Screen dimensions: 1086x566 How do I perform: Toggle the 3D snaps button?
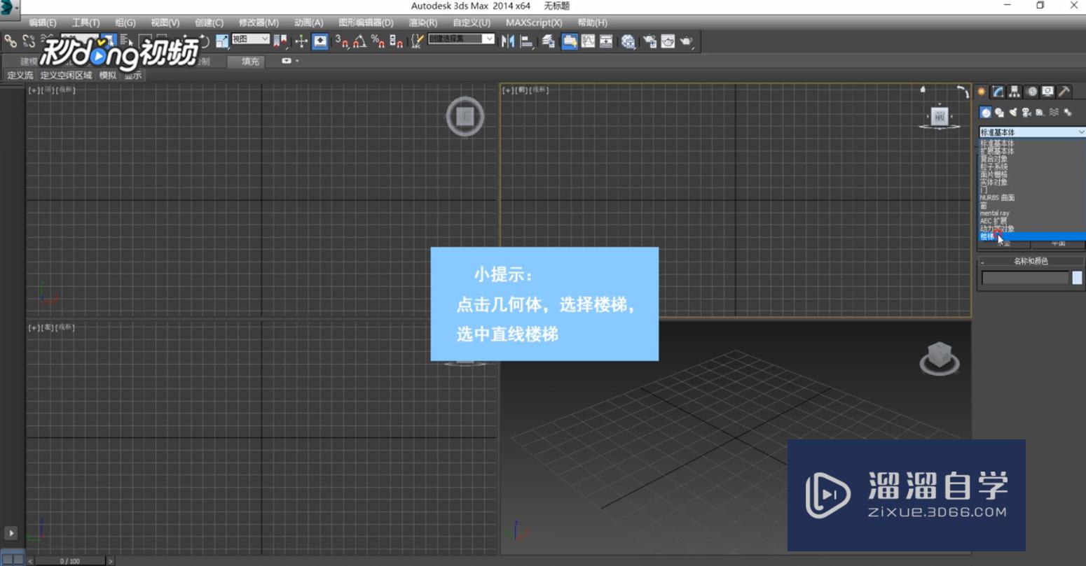click(x=342, y=41)
